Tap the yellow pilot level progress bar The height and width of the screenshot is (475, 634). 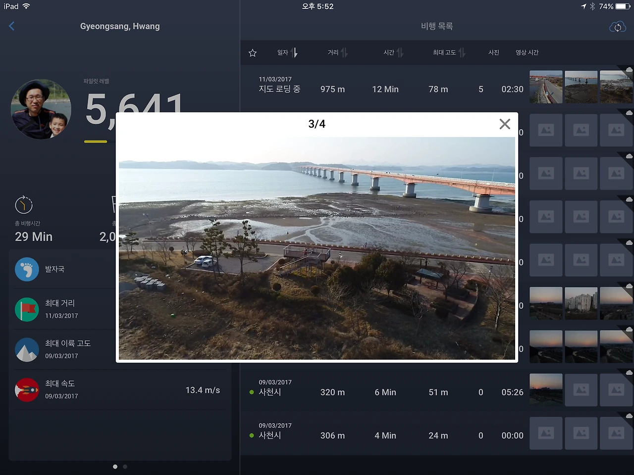point(96,142)
